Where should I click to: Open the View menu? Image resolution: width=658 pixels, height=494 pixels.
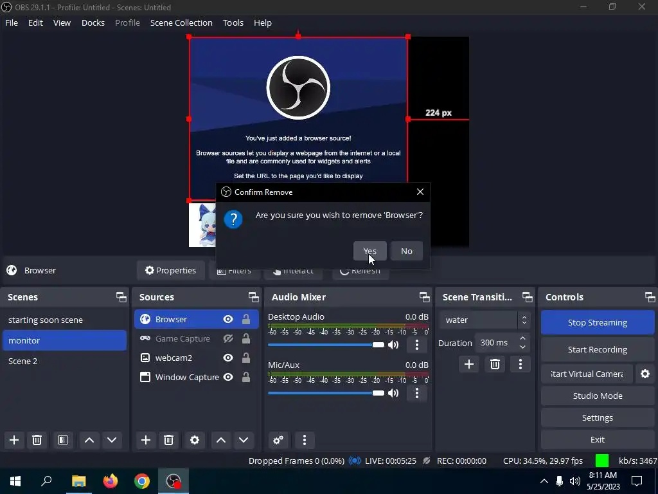(62, 23)
